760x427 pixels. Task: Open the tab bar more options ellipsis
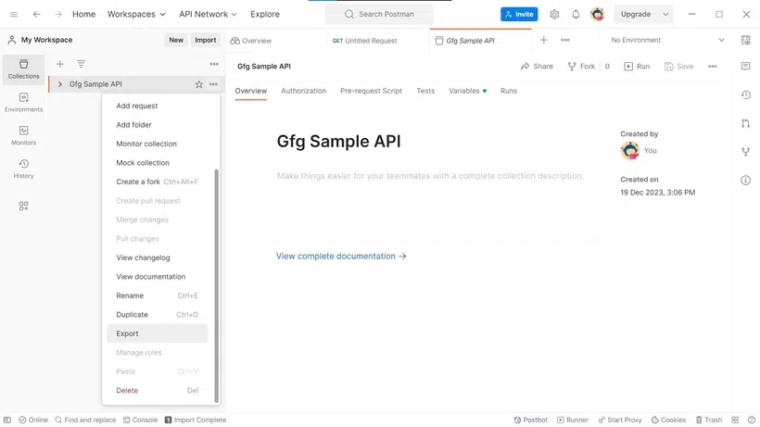[565, 40]
